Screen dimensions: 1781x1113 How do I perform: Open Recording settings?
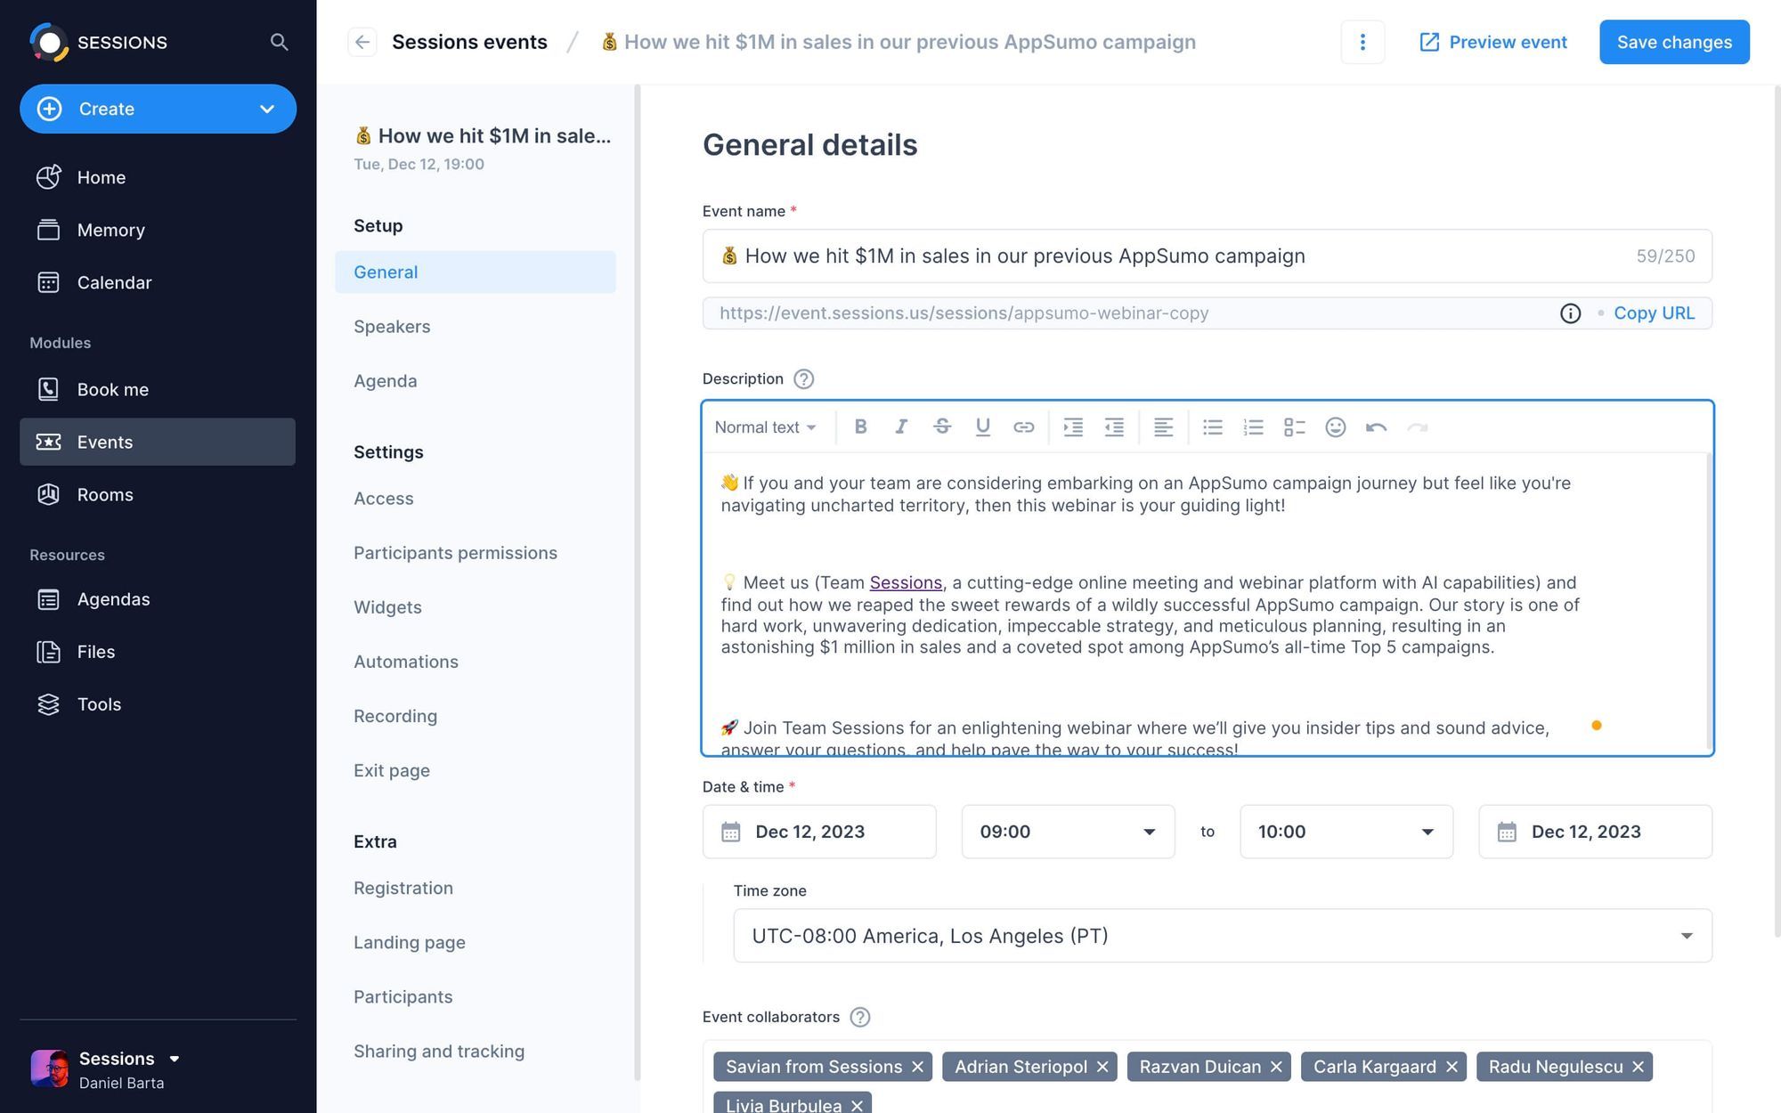point(476,716)
